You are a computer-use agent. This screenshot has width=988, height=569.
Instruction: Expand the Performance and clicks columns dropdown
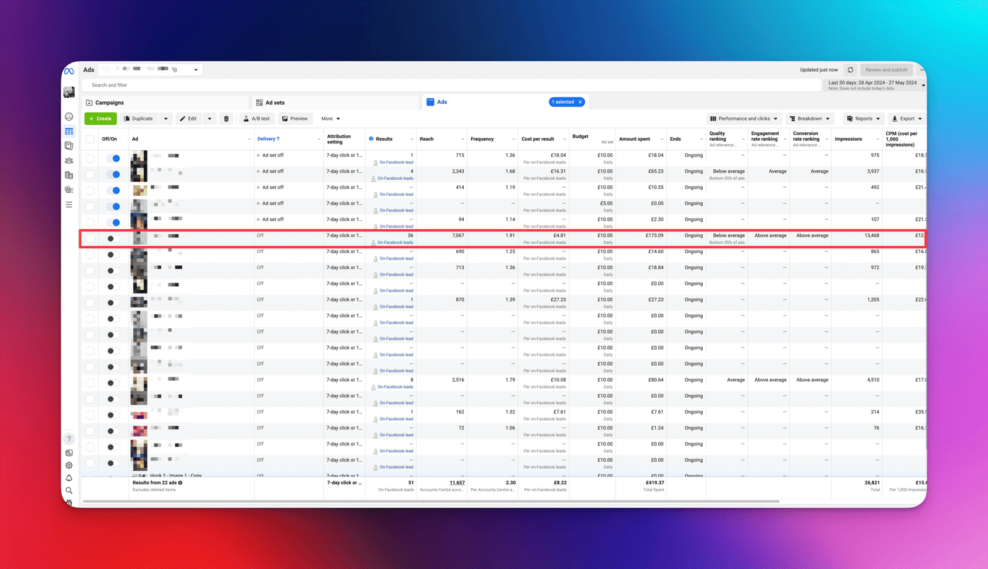click(743, 119)
